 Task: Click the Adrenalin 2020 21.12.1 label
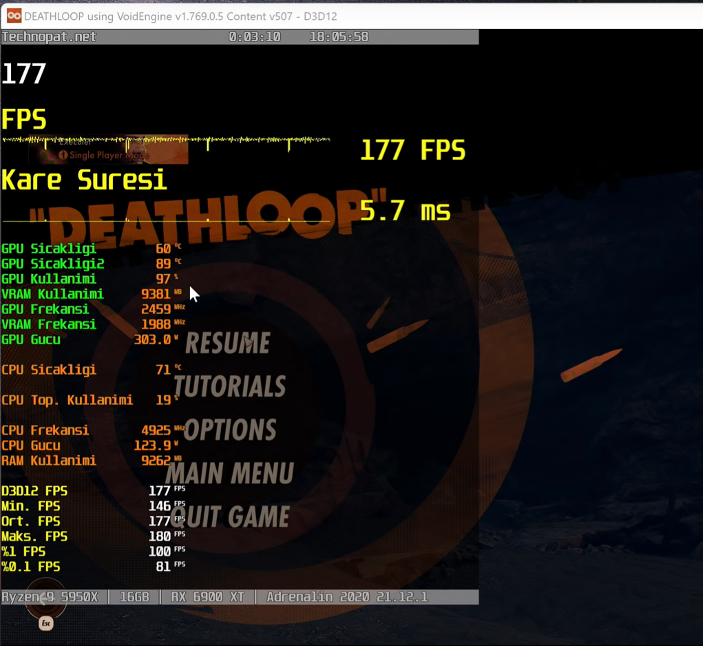pos(348,597)
